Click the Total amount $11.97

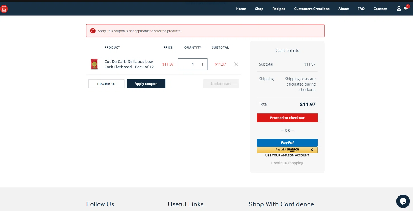(x=308, y=104)
